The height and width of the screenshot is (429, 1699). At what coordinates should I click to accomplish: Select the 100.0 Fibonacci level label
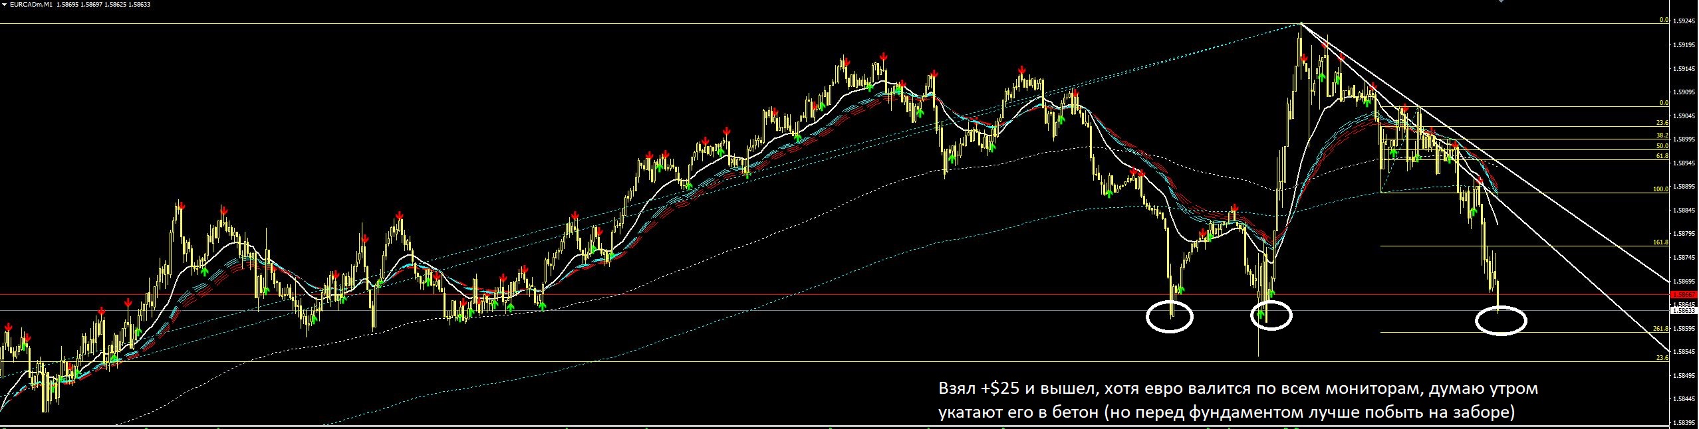tap(1661, 189)
